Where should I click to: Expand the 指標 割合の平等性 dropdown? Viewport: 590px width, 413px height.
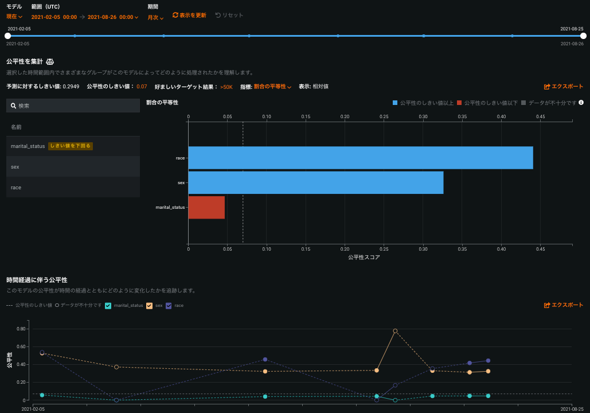(x=272, y=87)
